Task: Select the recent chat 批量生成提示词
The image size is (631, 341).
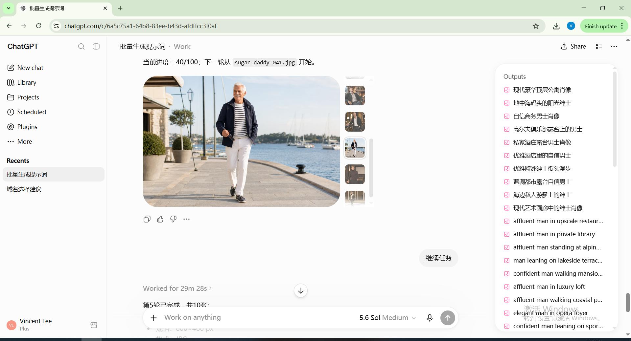Action: (x=54, y=174)
